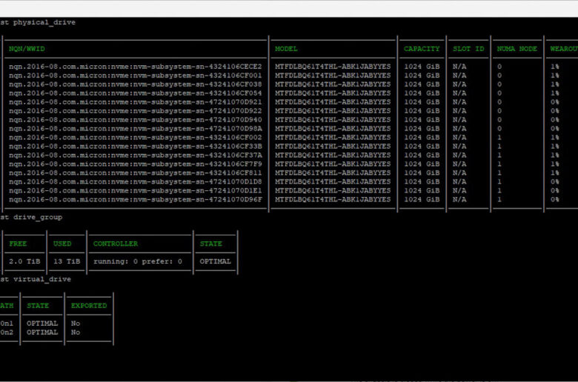
Task: Click the 2.0 TiB free space value
Action: (x=24, y=261)
